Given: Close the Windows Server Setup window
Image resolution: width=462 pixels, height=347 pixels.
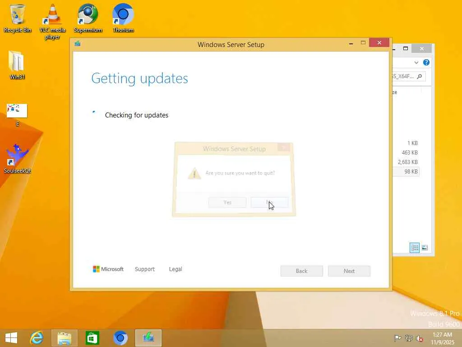Looking at the screenshot, I should (x=379, y=43).
